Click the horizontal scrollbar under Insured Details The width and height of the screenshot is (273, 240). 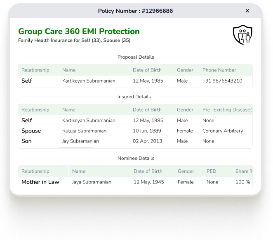coord(76,148)
